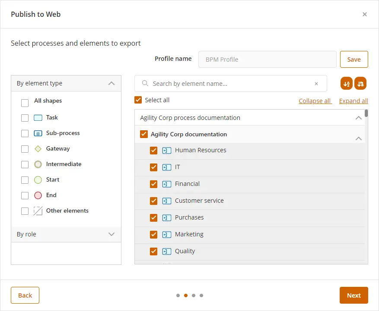Check the Sub-process checkbox
379x311 pixels.
tap(25, 133)
